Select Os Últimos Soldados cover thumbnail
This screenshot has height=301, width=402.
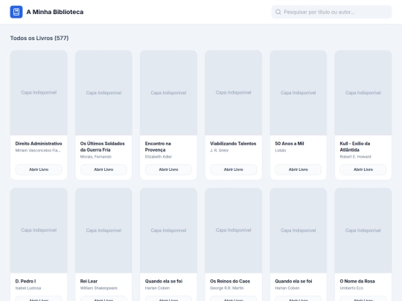point(103,93)
